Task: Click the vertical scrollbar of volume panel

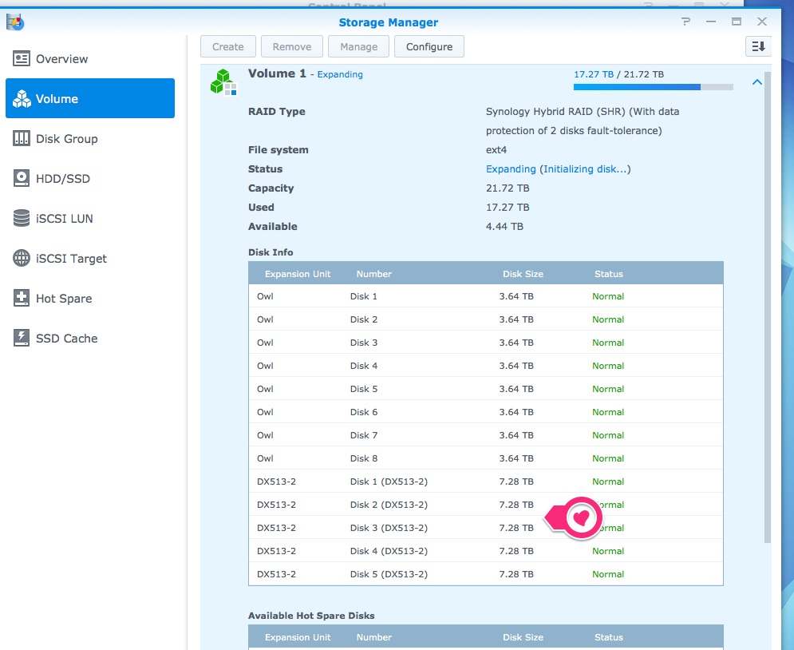Action: (x=767, y=307)
